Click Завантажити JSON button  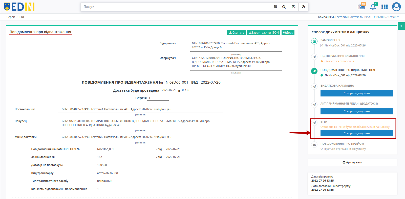tap(264, 33)
